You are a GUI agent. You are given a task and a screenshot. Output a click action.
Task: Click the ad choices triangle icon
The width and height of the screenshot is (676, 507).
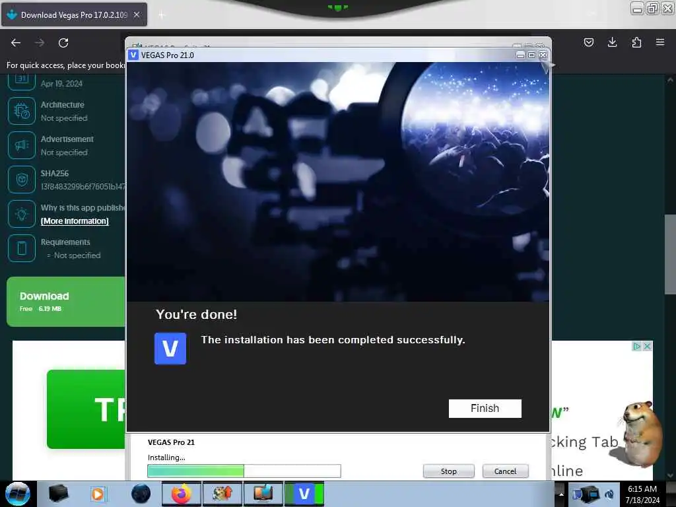click(636, 346)
